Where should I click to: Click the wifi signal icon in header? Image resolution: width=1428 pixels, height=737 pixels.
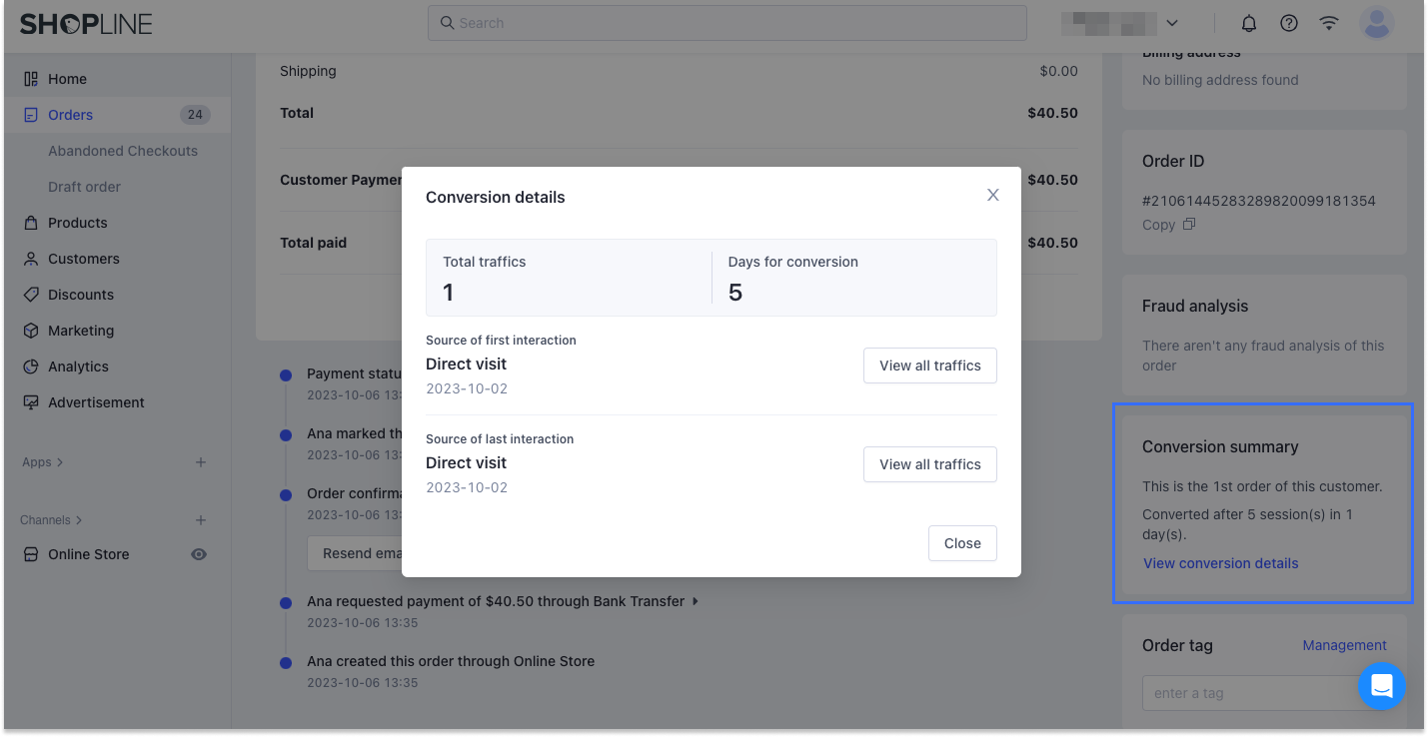(1329, 23)
